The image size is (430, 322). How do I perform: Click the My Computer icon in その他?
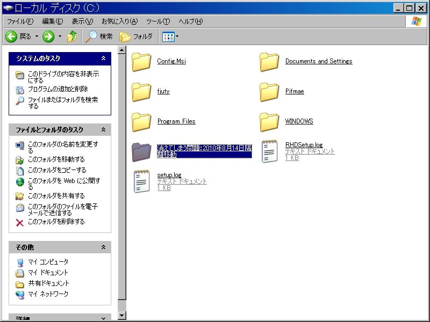pos(20,262)
